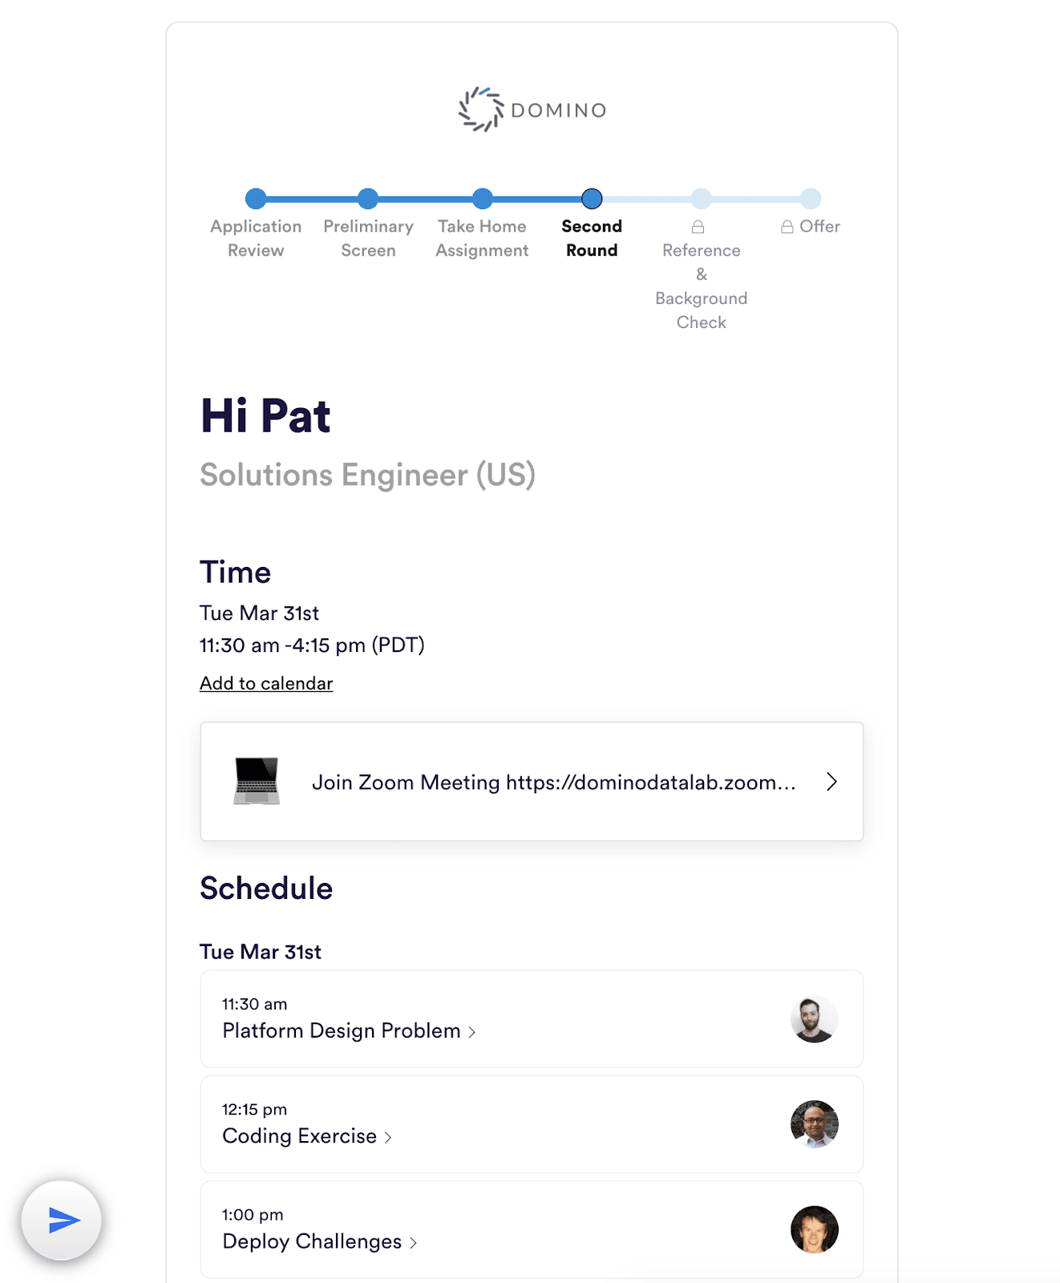The width and height of the screenshot is (1060, 1283).
Task: Expand Coding Exercise details chevron
Action: pos(388,1137)
